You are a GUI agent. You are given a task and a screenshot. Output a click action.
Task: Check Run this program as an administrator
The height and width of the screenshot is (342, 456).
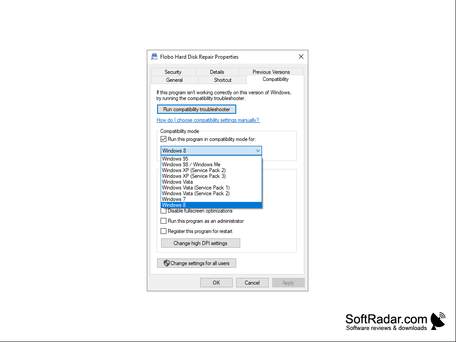tap(163, 221)
